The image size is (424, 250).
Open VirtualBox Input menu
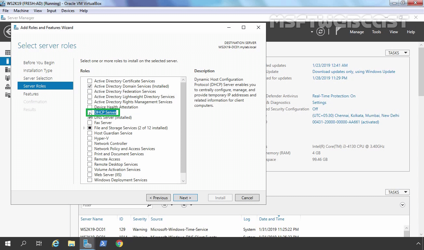click(x=51, y=11)
